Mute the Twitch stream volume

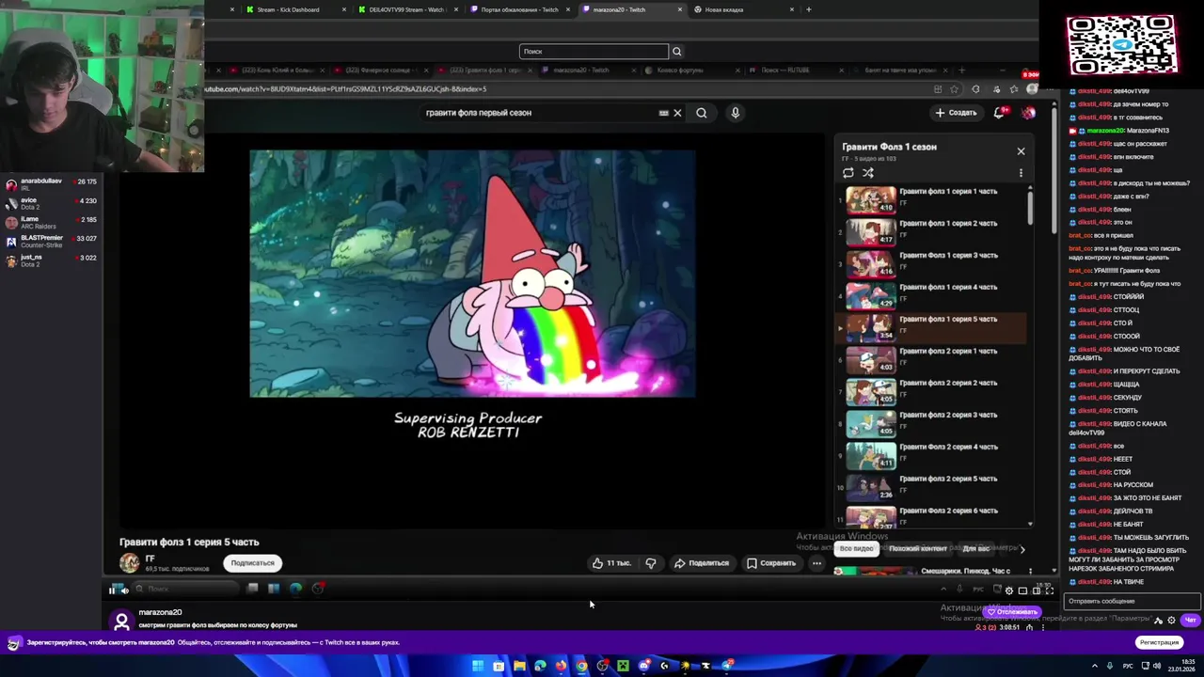124,590
